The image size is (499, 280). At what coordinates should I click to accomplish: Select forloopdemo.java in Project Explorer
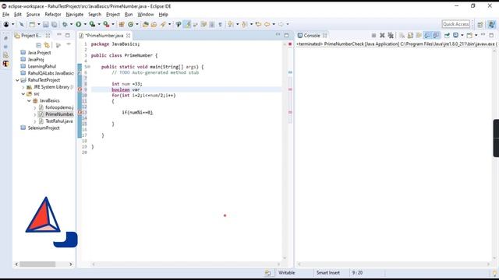point(59,107)
